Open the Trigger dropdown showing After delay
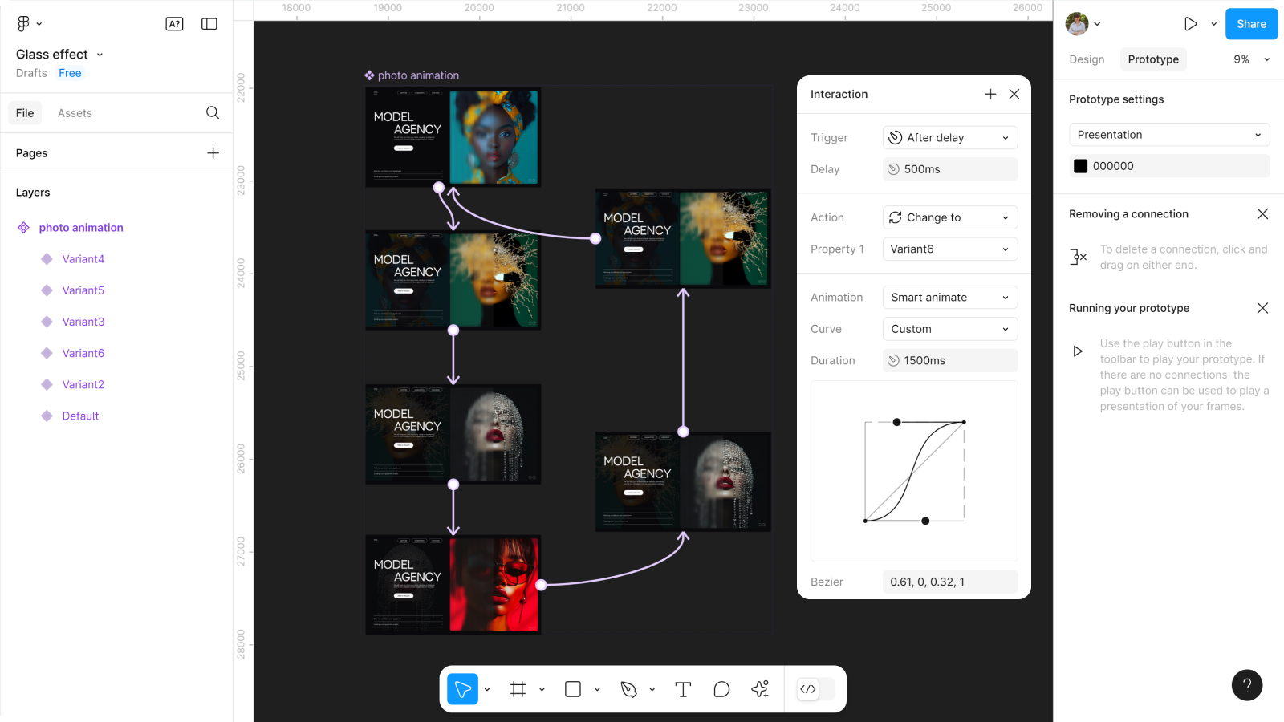The image size is (1284, 722). 949,138
